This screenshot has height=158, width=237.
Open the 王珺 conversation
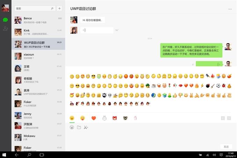(38, 68)
